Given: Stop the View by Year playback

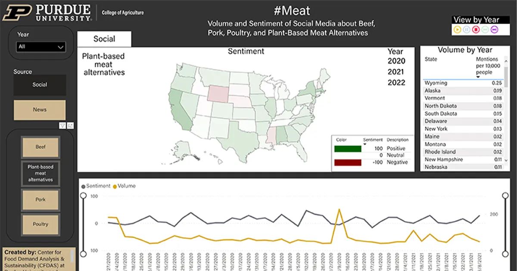Looking at the screenshot, I should point(476,29).
